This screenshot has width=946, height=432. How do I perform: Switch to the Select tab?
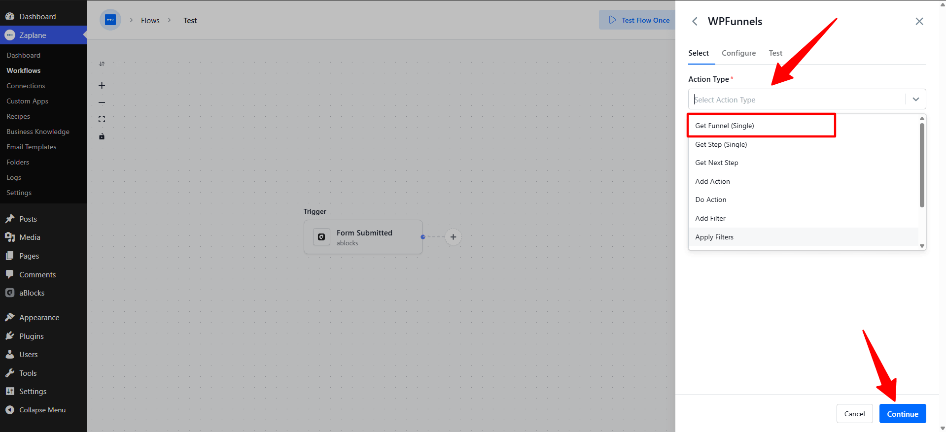click(x=699, y=53)
